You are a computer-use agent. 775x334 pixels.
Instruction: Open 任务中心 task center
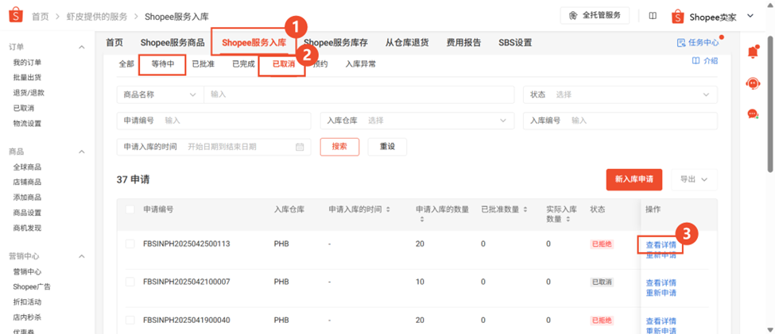699,42
